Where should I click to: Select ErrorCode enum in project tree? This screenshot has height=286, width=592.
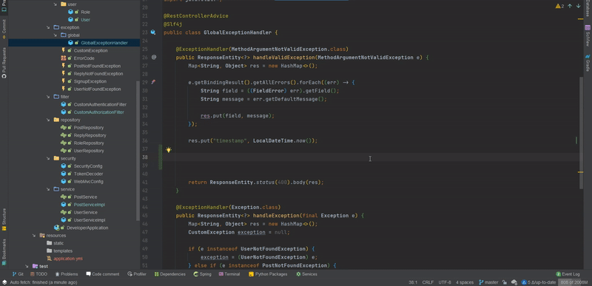coord(84,58)
